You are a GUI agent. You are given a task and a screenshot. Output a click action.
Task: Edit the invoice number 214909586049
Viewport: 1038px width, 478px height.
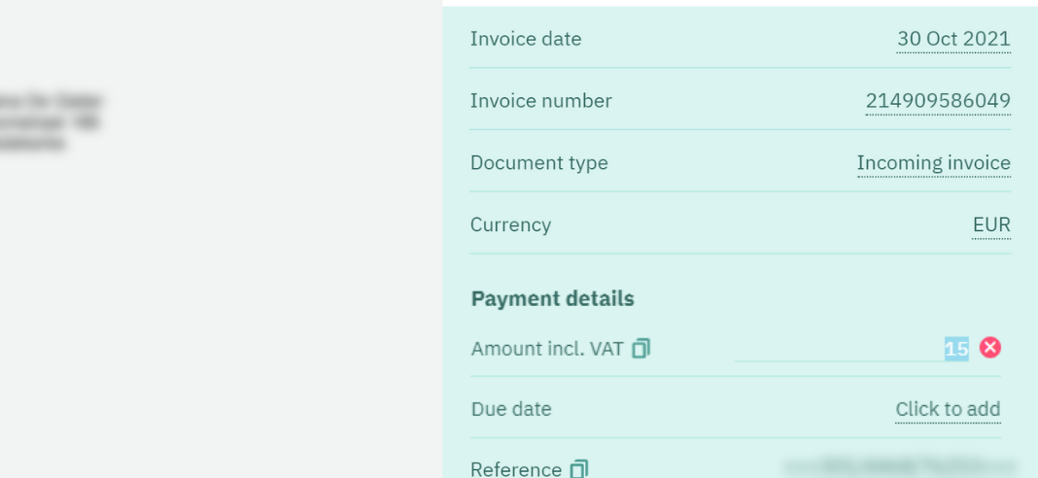click(938, 101)
